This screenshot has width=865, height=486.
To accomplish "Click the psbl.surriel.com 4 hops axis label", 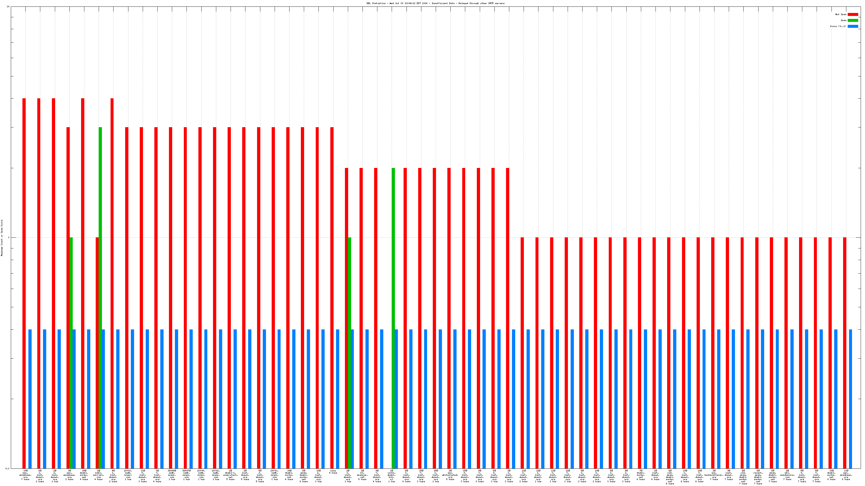I will pyautogui.click(x=99, y=475).
